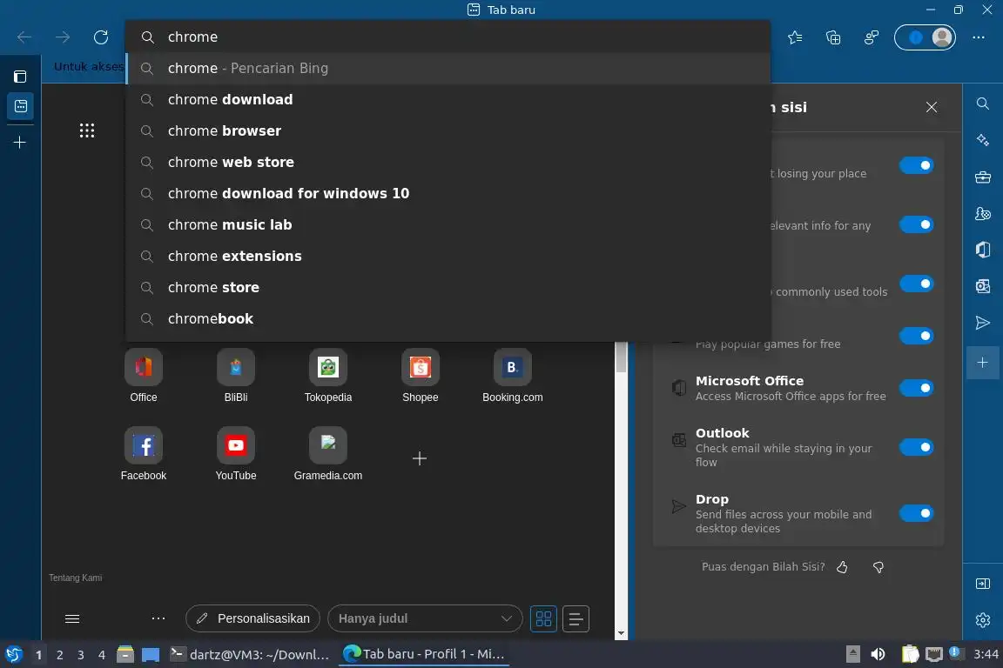Click the browser refresh icon

point(101,37)
